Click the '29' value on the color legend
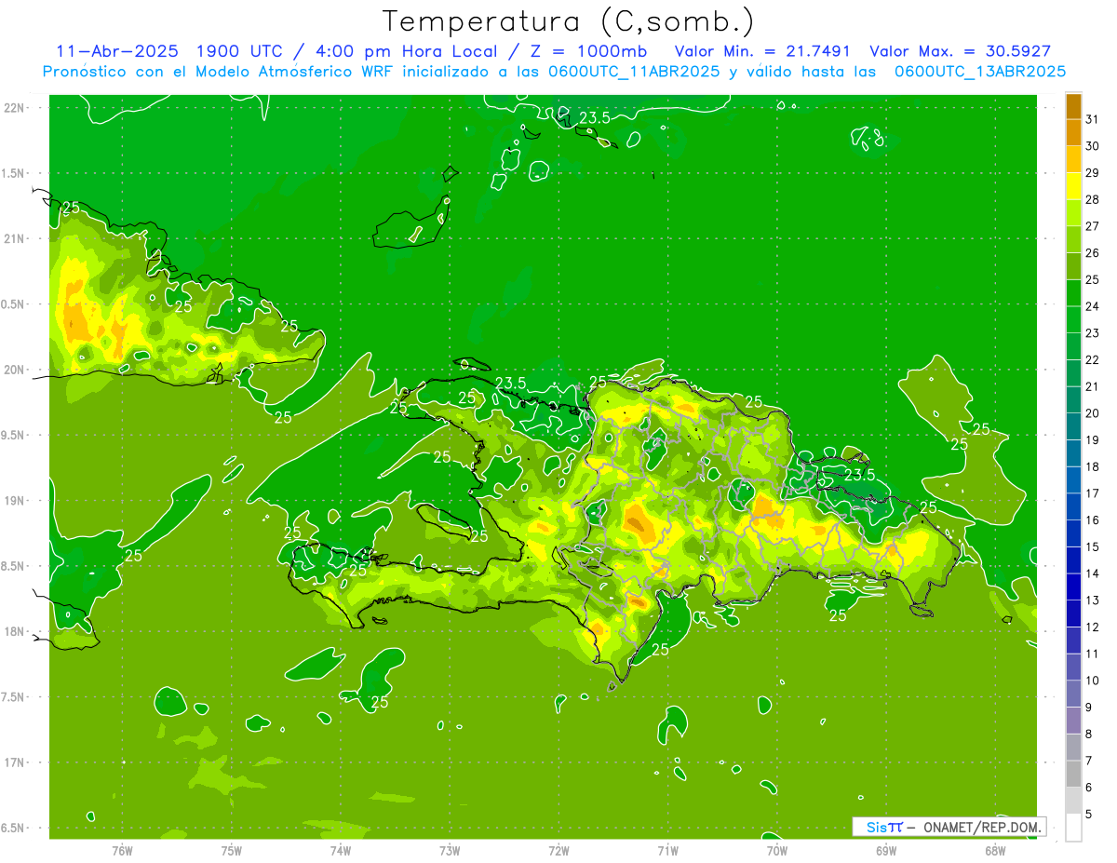The height and width of the screenshot is (863, 1117). pyautogui.click(x=1093, y=173)
